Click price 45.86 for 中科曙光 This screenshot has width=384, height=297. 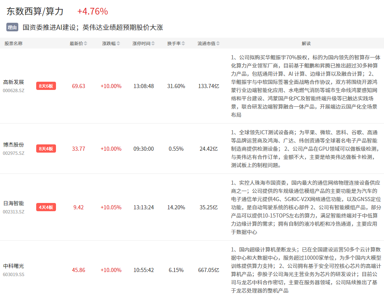pos(79,270)
